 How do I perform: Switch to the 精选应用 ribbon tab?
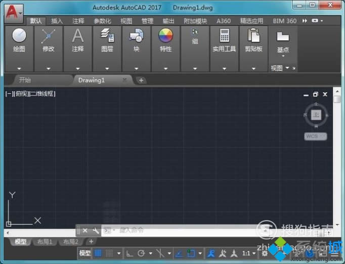click(251, 21)
